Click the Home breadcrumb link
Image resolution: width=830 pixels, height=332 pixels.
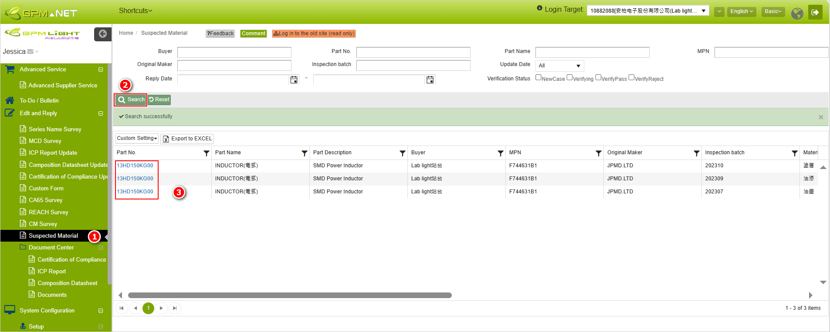click(126, 33)
